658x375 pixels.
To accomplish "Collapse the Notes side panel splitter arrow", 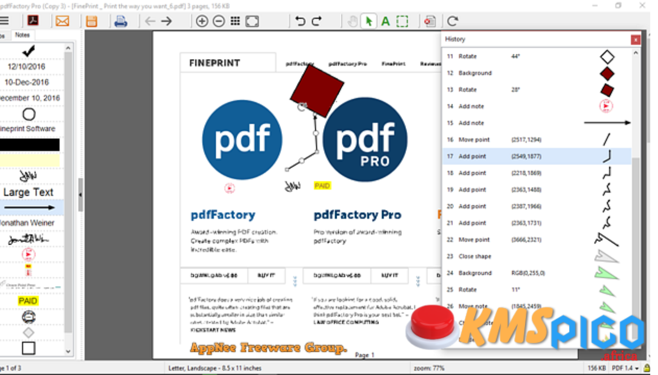I will [81, 195].
